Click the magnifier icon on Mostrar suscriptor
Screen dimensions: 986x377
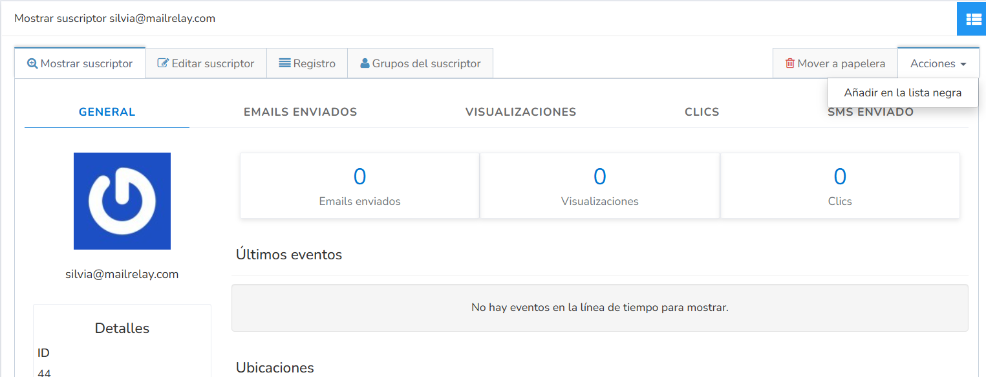click(32, 63)
